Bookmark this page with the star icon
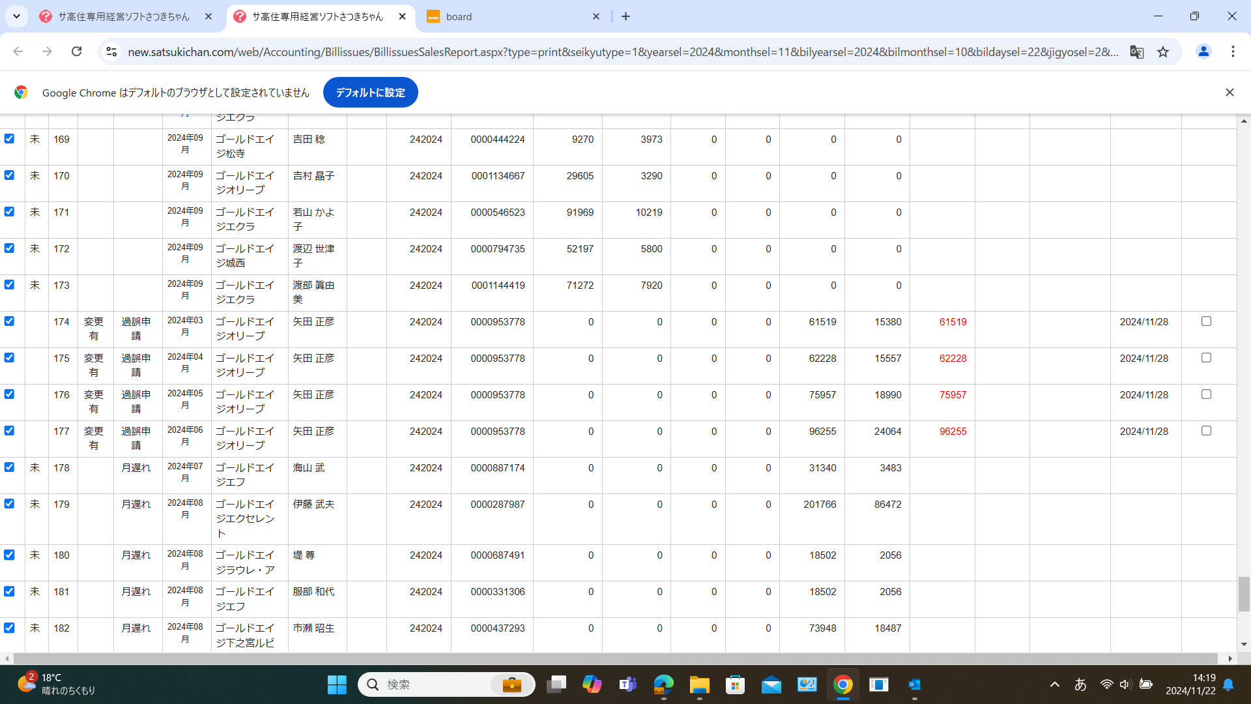The width and height of the screenshot is (1251, 704). click(1163, 51)
